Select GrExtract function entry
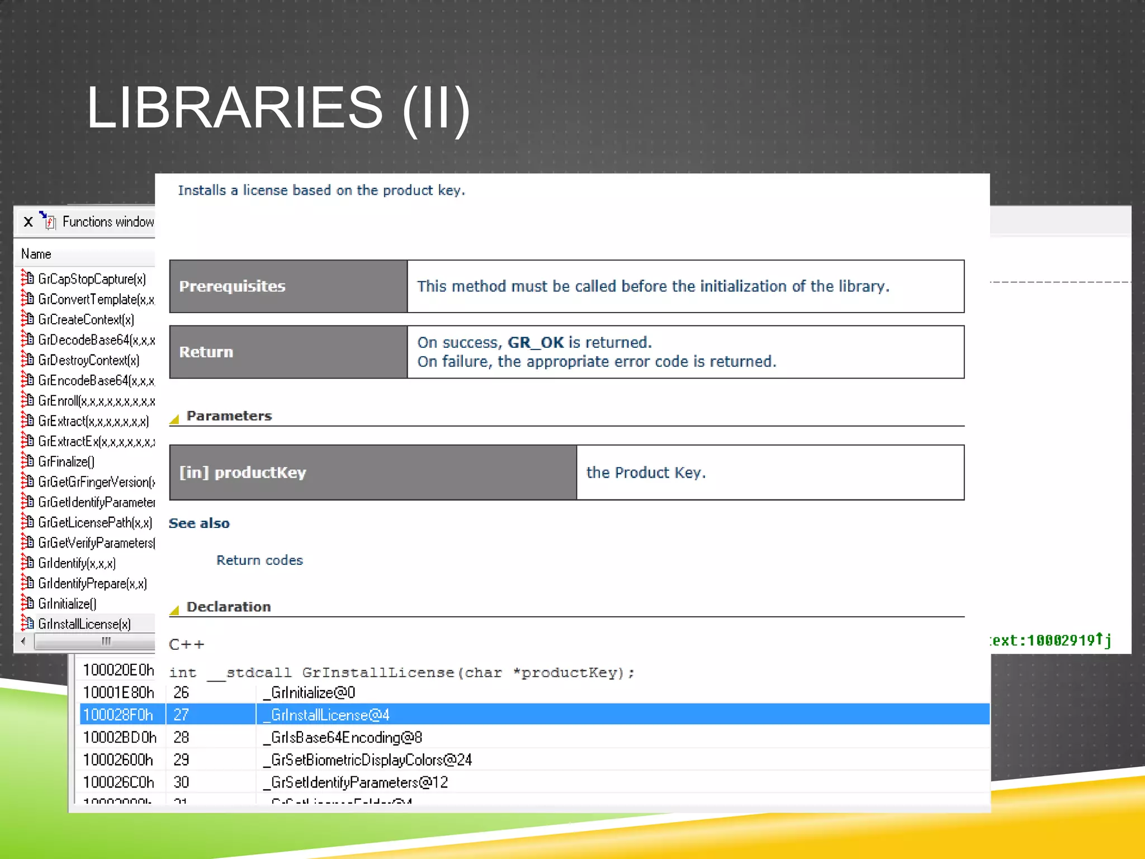The height and width of the screenshot is (859, 1145). pyautogui.click(x=93, y=421)
